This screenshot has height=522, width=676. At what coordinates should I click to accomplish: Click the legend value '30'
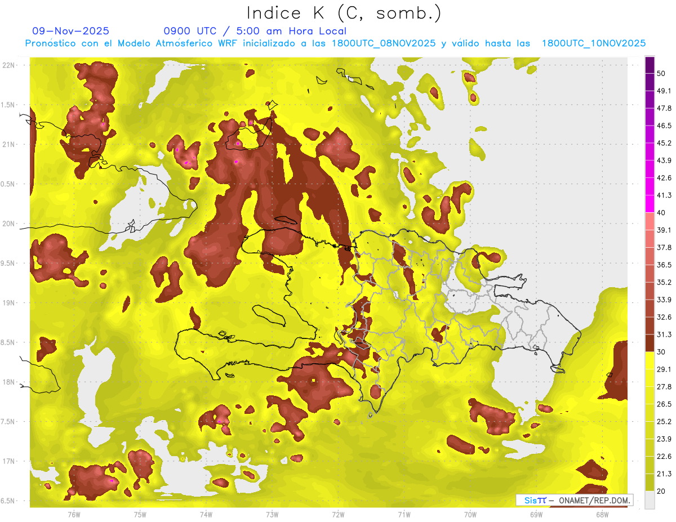661,352
